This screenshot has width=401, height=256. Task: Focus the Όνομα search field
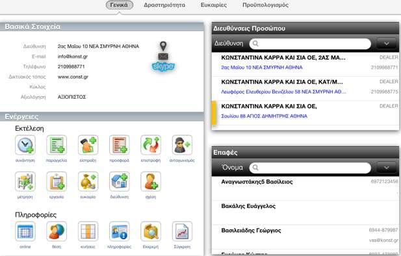(310, 168)
